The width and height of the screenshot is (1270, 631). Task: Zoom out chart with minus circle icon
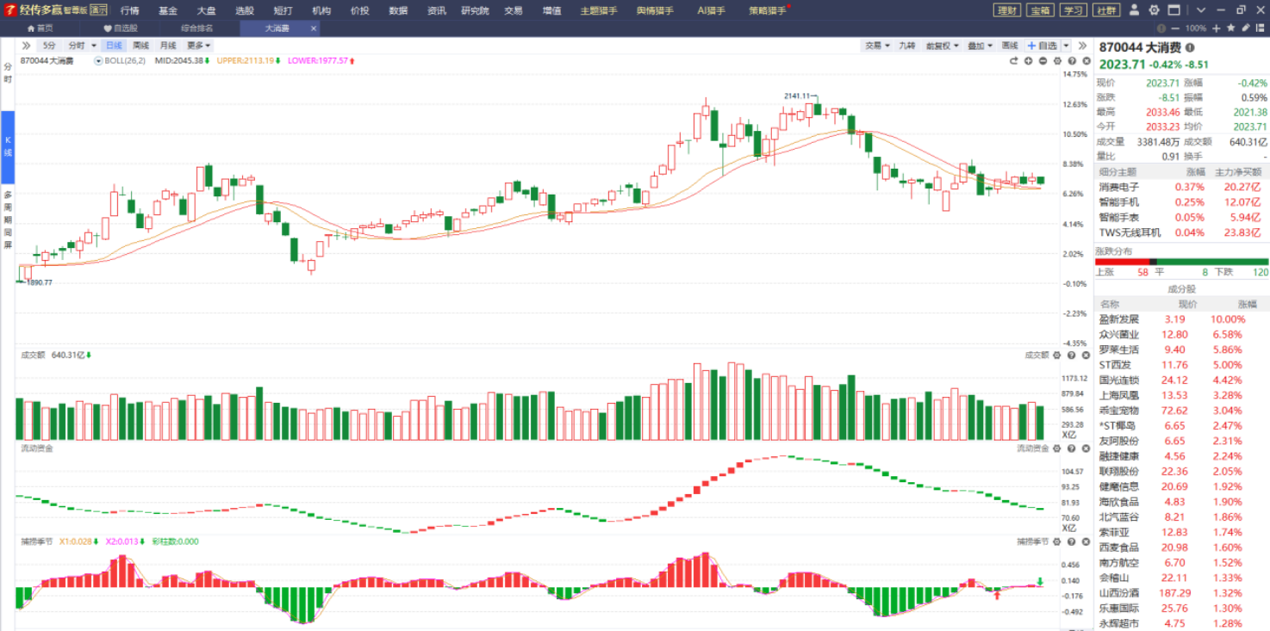pos(1043,61)
